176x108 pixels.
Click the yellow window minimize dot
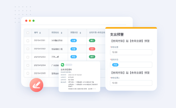(30, 21)
